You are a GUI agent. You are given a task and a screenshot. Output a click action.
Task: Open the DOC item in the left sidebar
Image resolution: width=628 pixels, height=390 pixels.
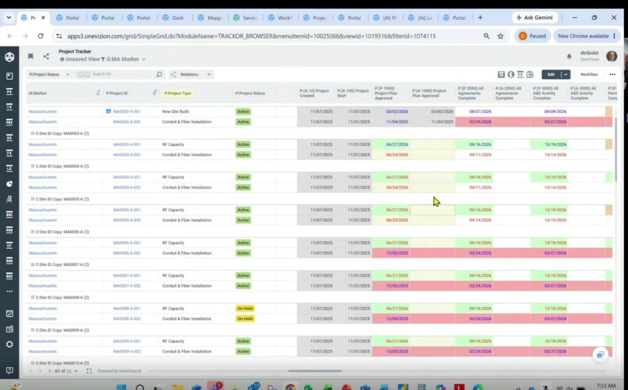9,215
